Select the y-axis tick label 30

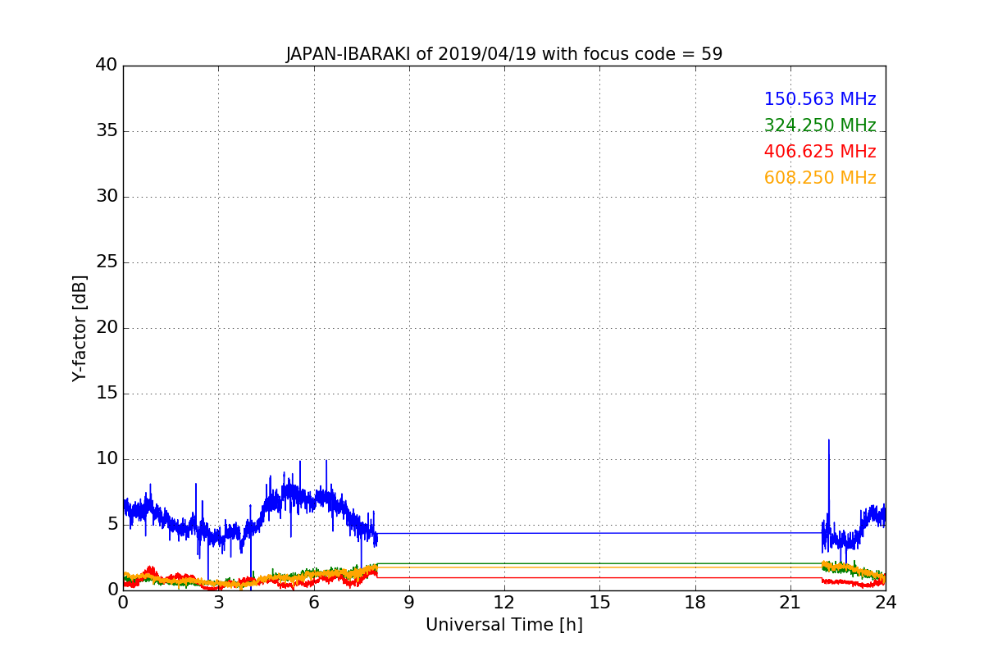pos(107,197)
